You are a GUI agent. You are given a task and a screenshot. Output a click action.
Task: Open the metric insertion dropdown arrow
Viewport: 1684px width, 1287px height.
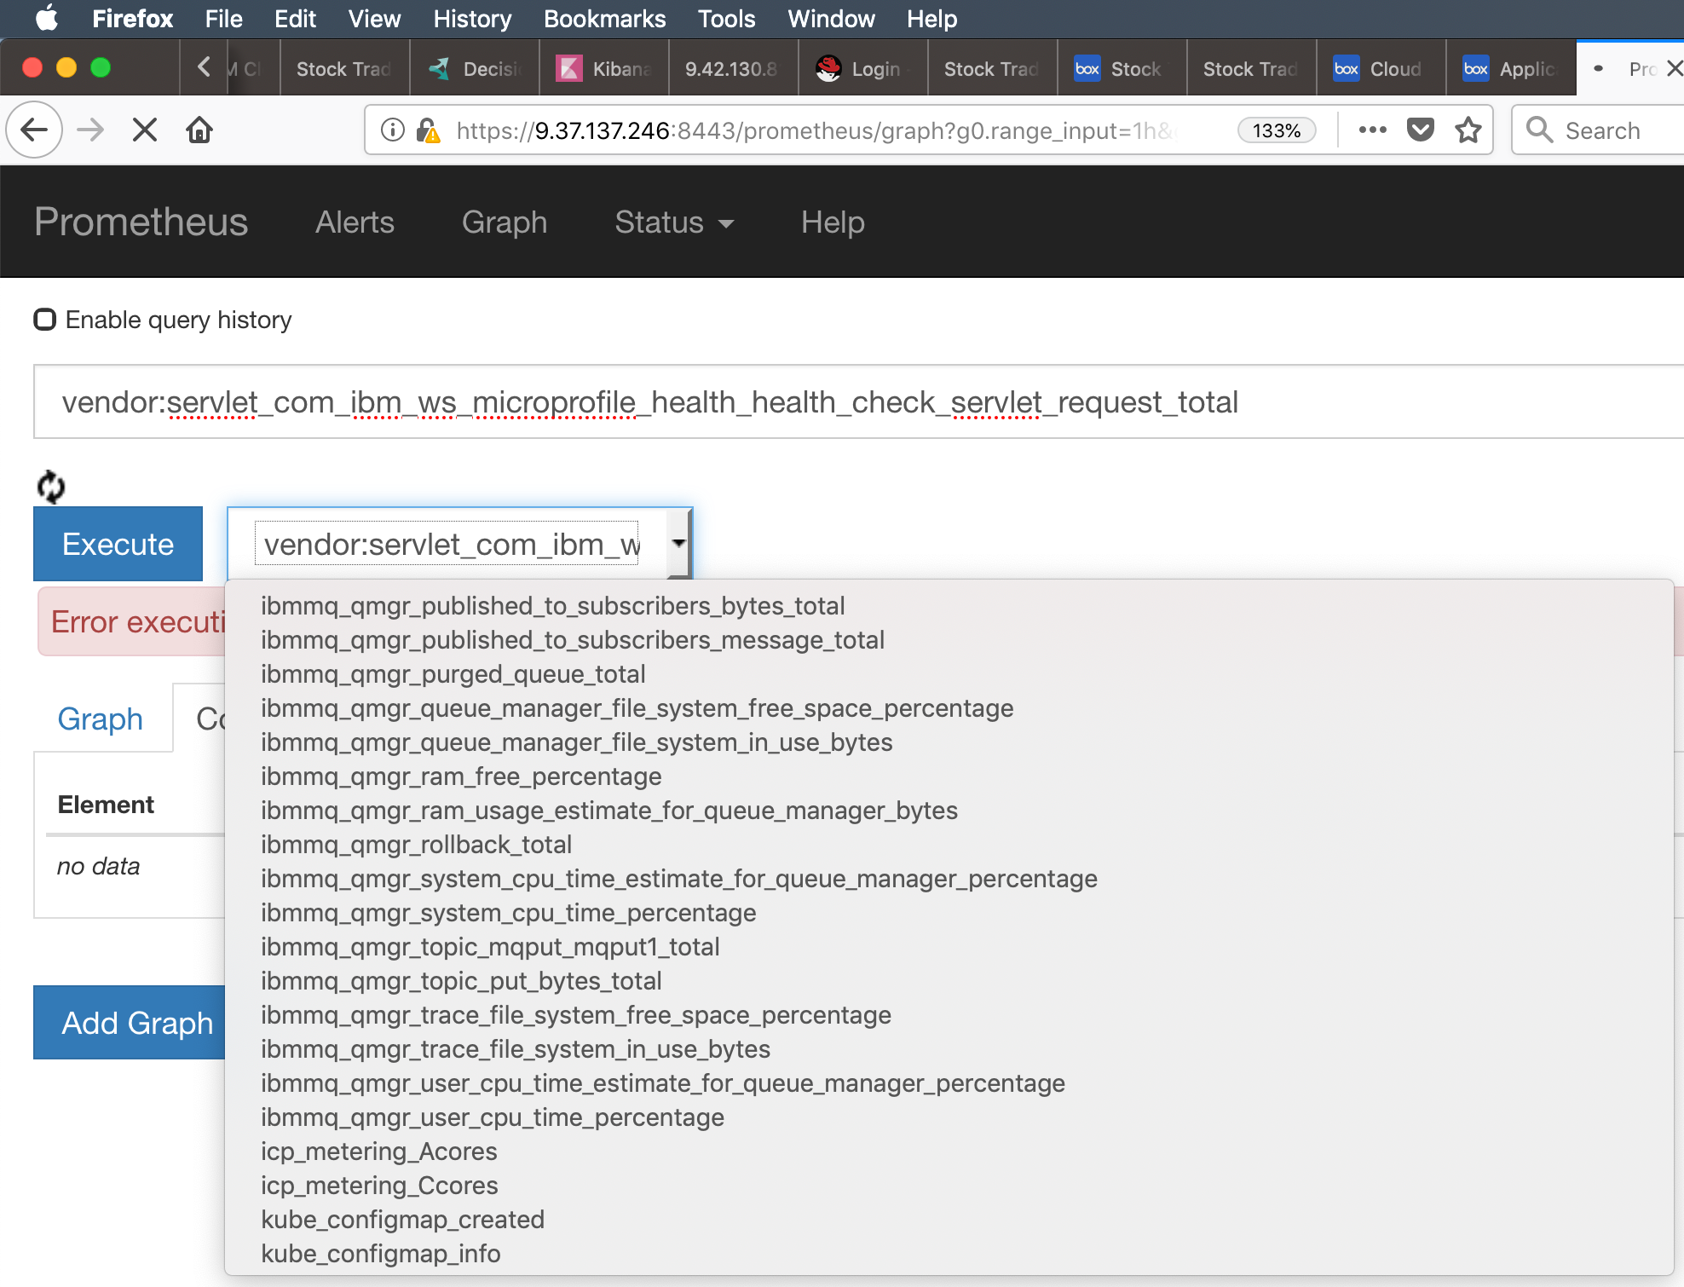click(678, 543)
